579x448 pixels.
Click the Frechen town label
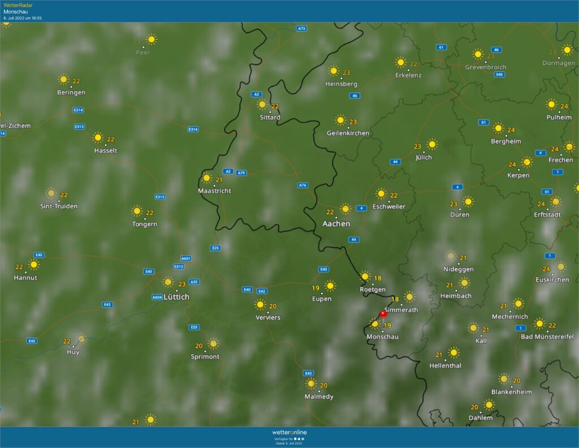click(x=561, y=160)
